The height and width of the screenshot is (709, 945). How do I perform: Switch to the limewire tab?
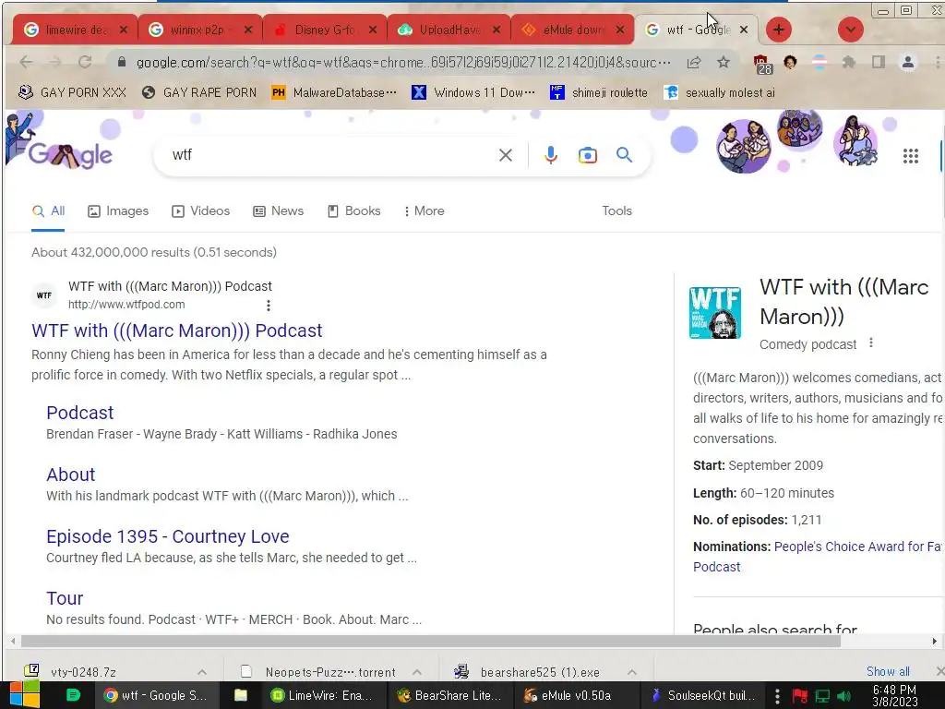pyautogui.click(x=74, y=30)
